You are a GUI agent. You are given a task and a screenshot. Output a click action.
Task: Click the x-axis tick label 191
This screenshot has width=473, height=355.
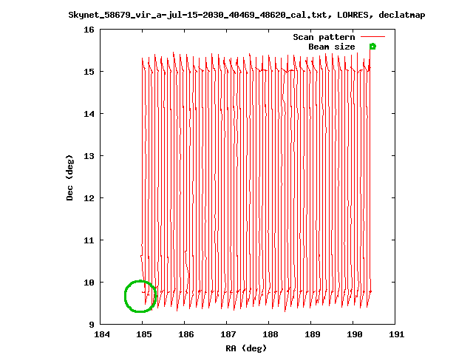coord(397,334)
